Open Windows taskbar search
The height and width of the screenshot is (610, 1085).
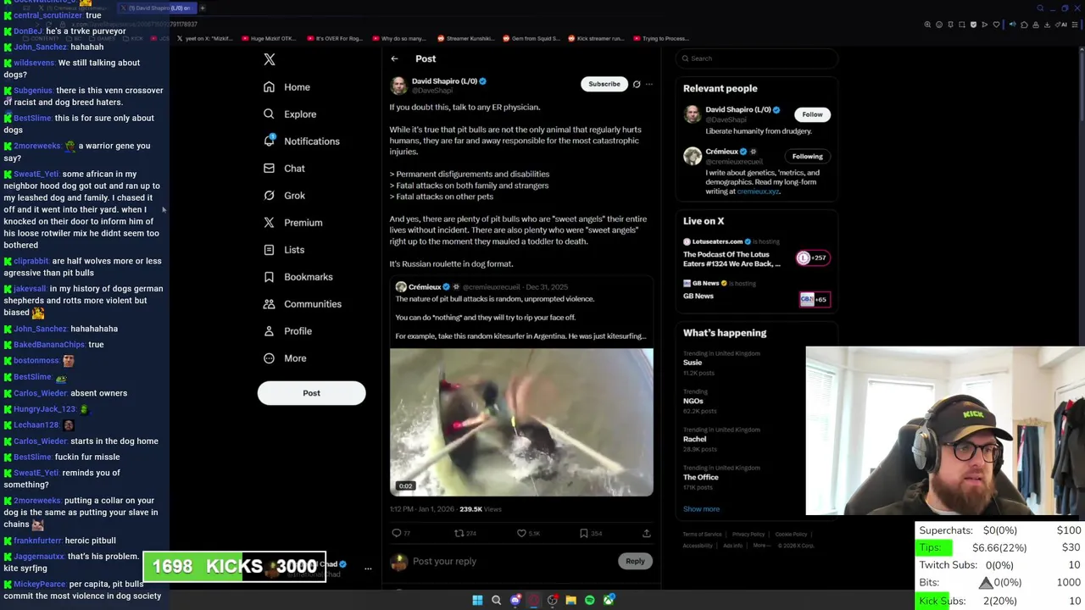[x=496, y=601]
